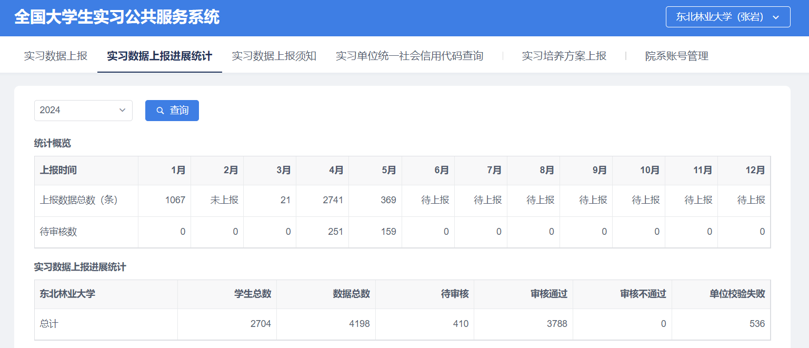Viewport: 809px width, 348px height.
Task: Click the 待上报 cell under 6月
Action: click(x=435, y=200)
